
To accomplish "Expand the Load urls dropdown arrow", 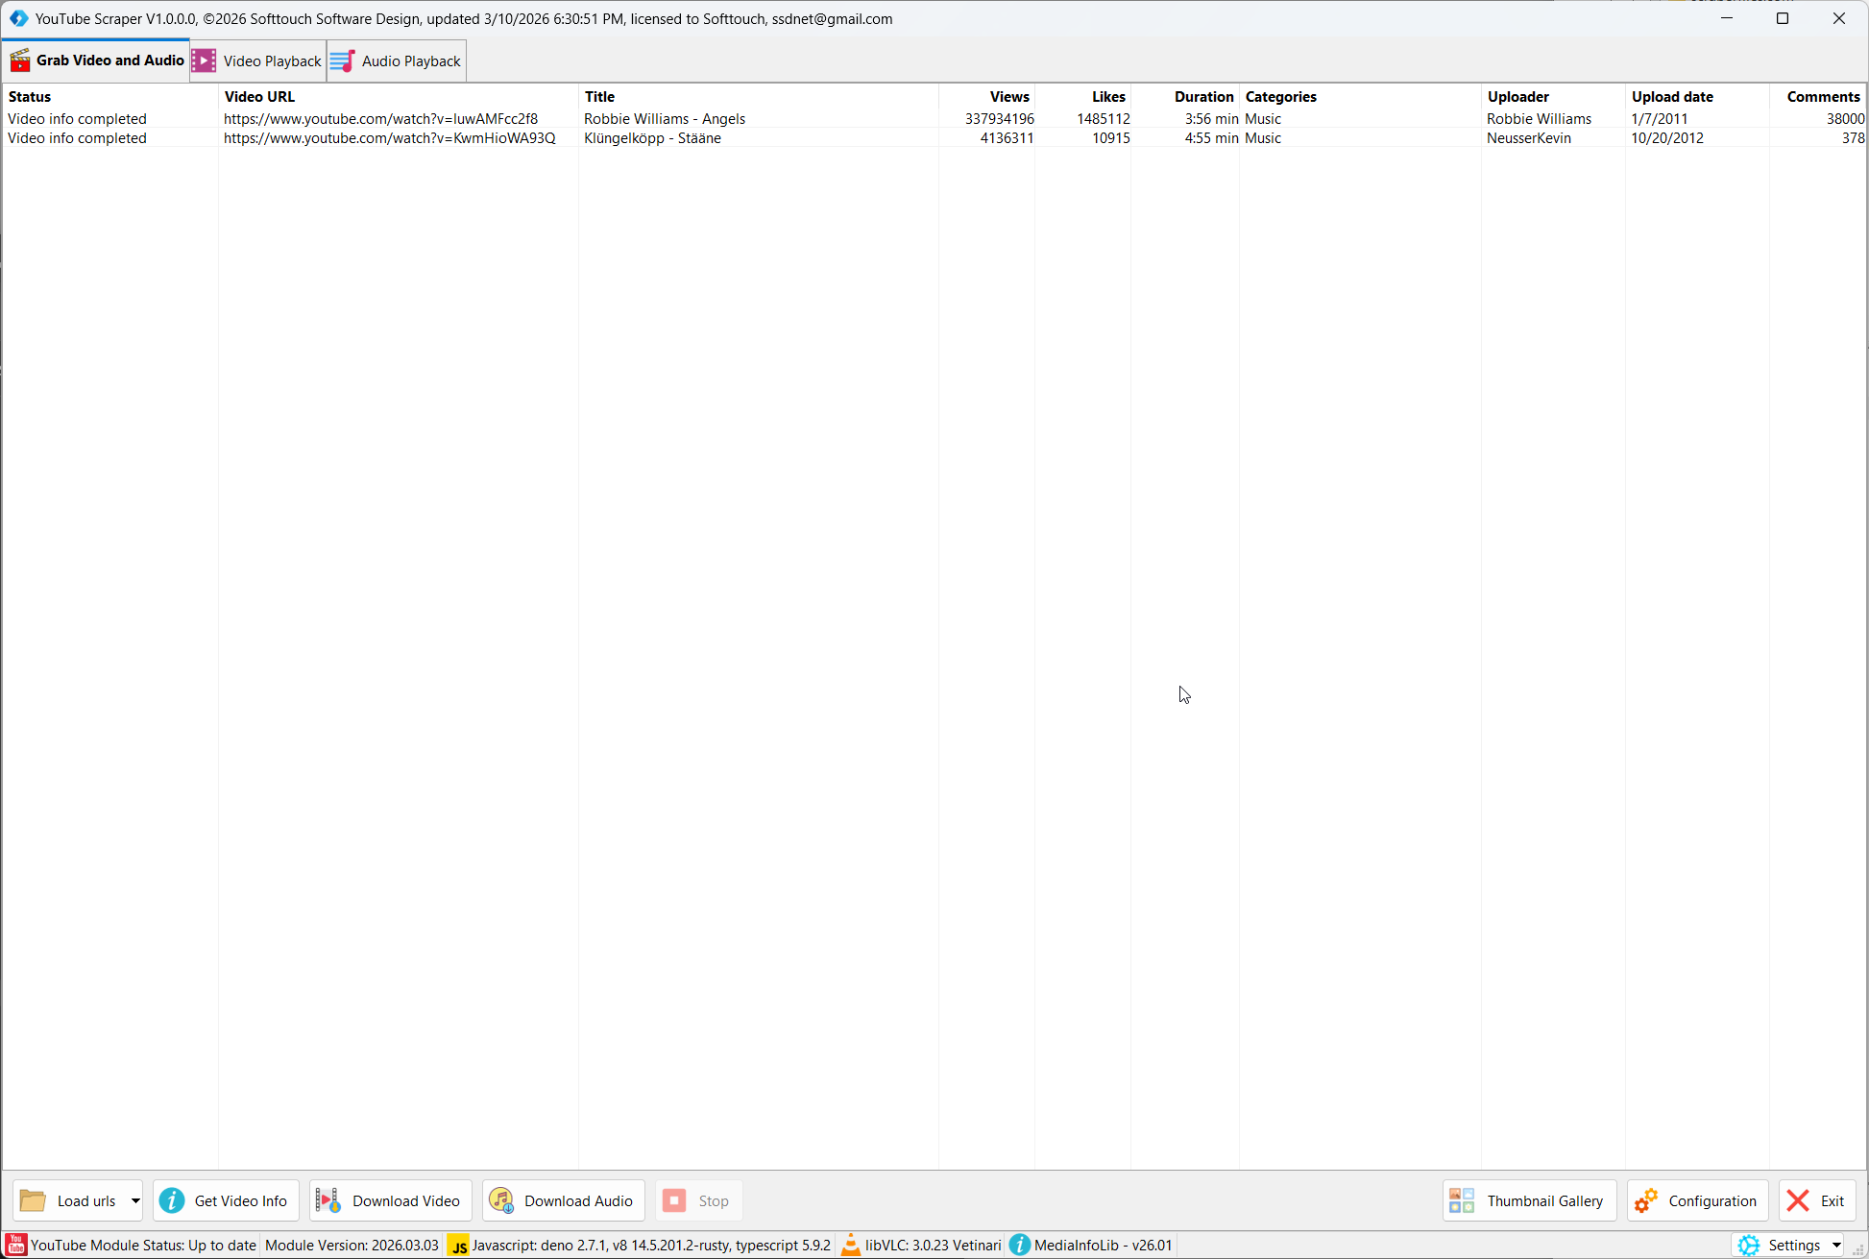I will pos(135,1200).
